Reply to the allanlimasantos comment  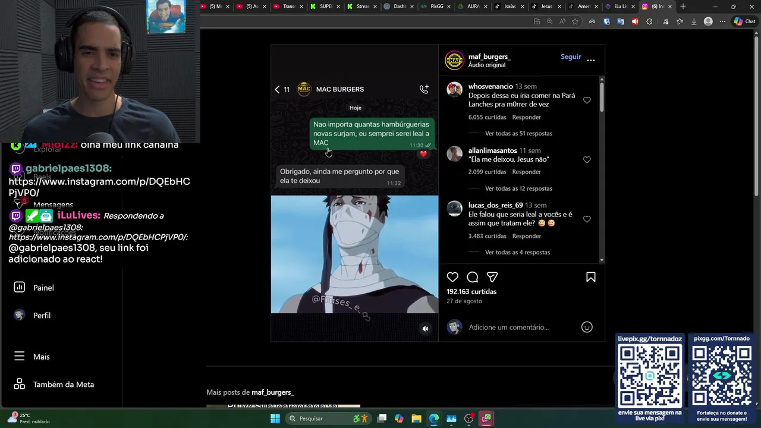click(x=526, y=172)
